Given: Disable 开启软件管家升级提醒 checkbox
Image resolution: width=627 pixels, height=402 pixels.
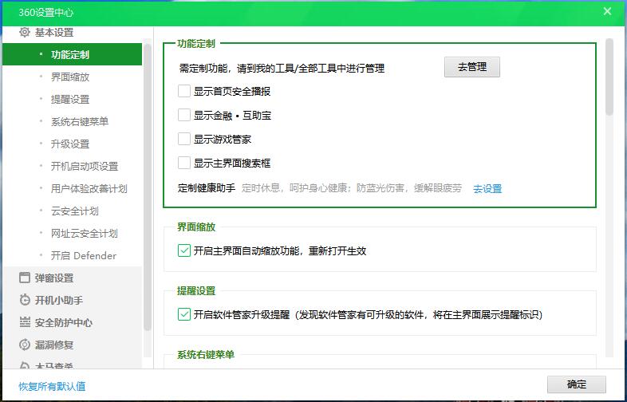Looking at the screenshot, I should point(184,314).
